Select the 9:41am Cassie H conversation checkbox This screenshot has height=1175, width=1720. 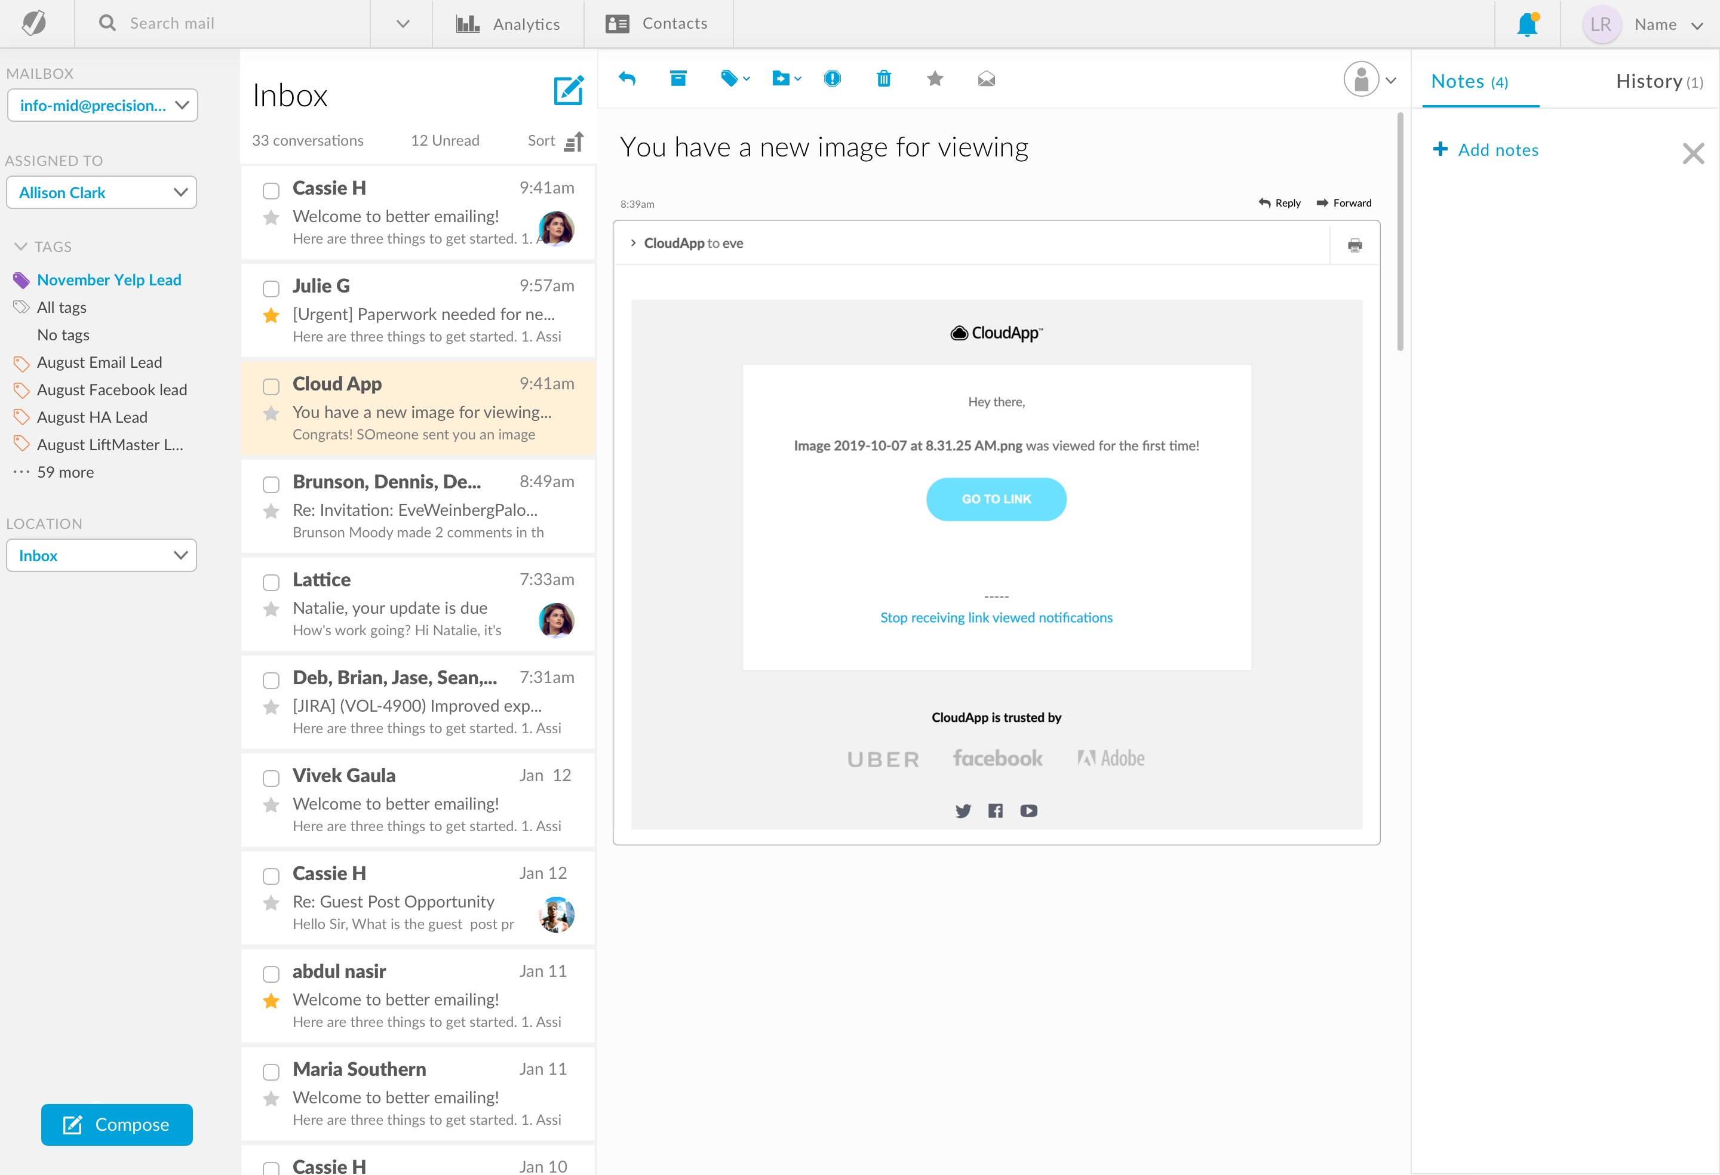click(271, 191)
